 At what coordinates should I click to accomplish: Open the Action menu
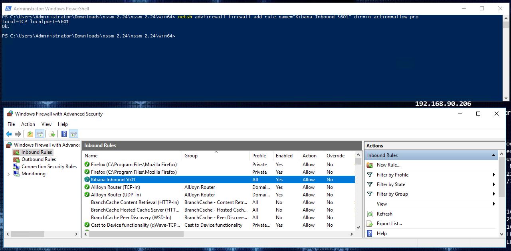pyautogui.click(x=28, y=124)
